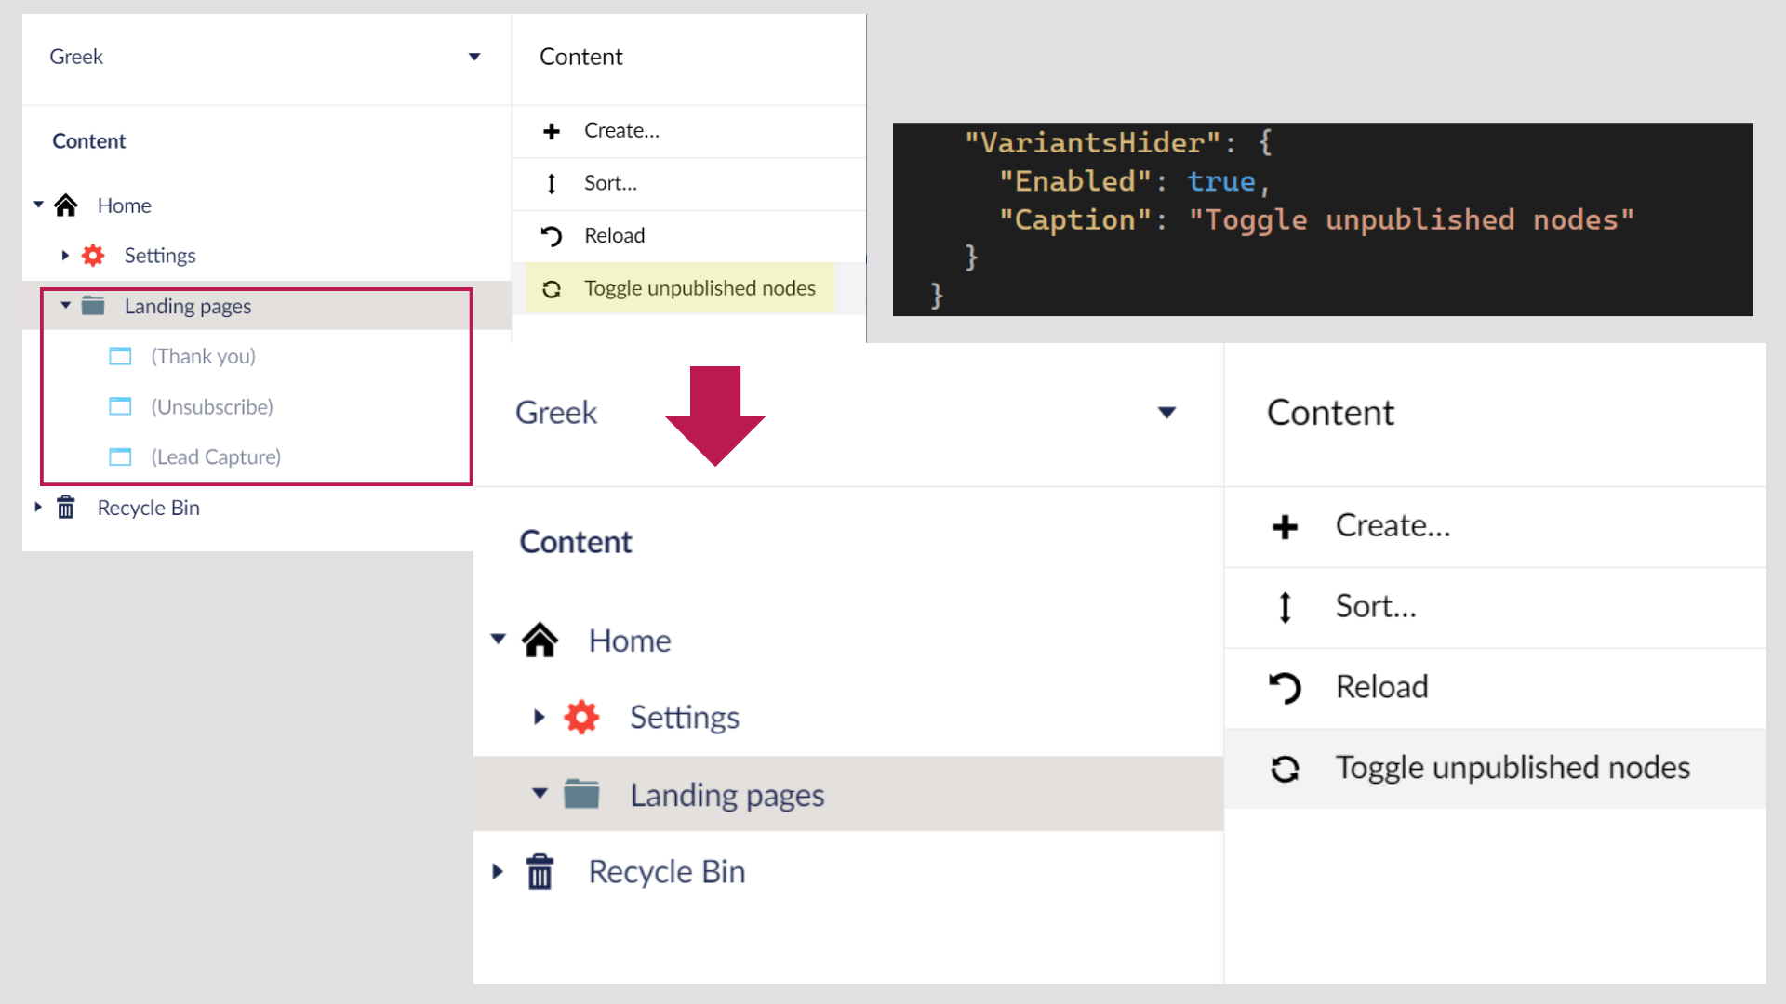The width and height of the screenshot is (1786, 1004).
Task: Click the plus icon beside Create... in large menu
Action: tap(1285, 527)
